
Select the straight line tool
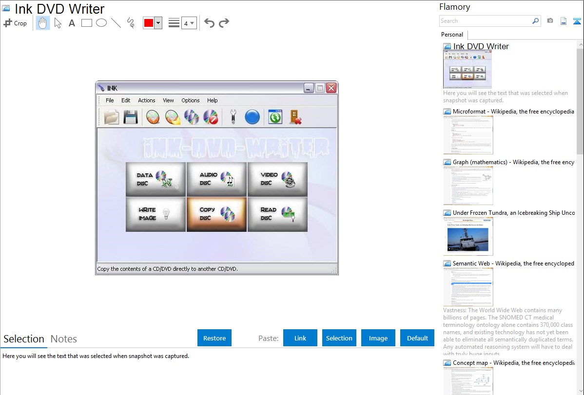[x=116, y=23]
